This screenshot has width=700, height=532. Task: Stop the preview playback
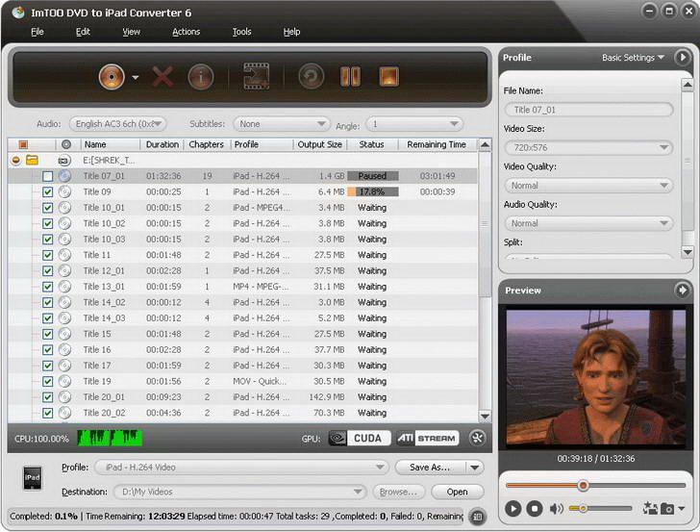[535, 508]
